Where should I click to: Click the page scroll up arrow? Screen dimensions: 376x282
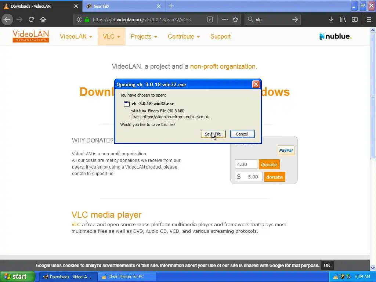[373, 30]
